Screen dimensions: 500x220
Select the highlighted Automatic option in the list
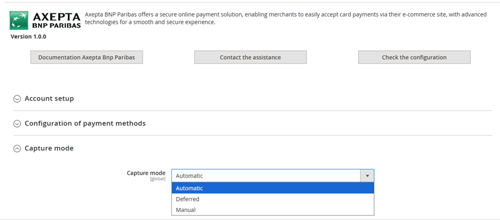tap(189, 188)
